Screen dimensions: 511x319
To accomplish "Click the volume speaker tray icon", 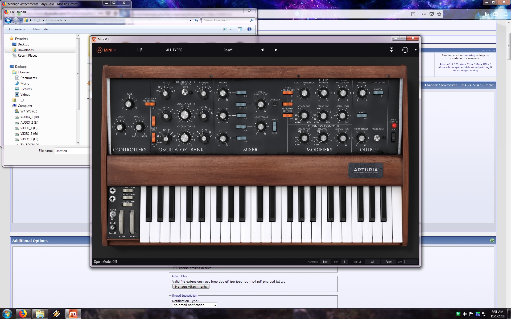I will [465, 314].
